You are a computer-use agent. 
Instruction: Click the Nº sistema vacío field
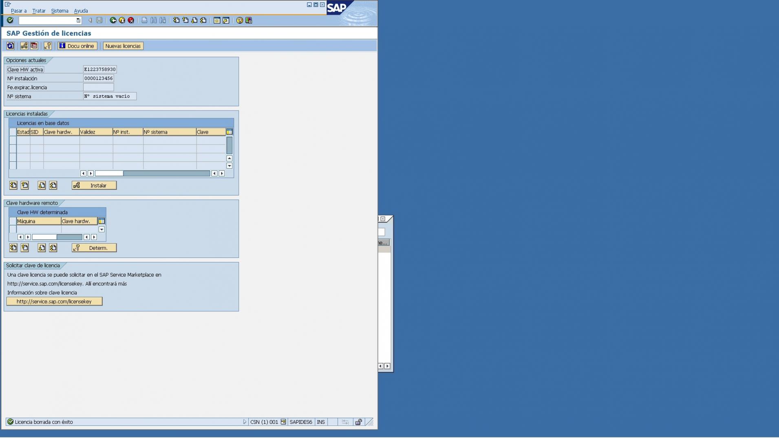110,97
